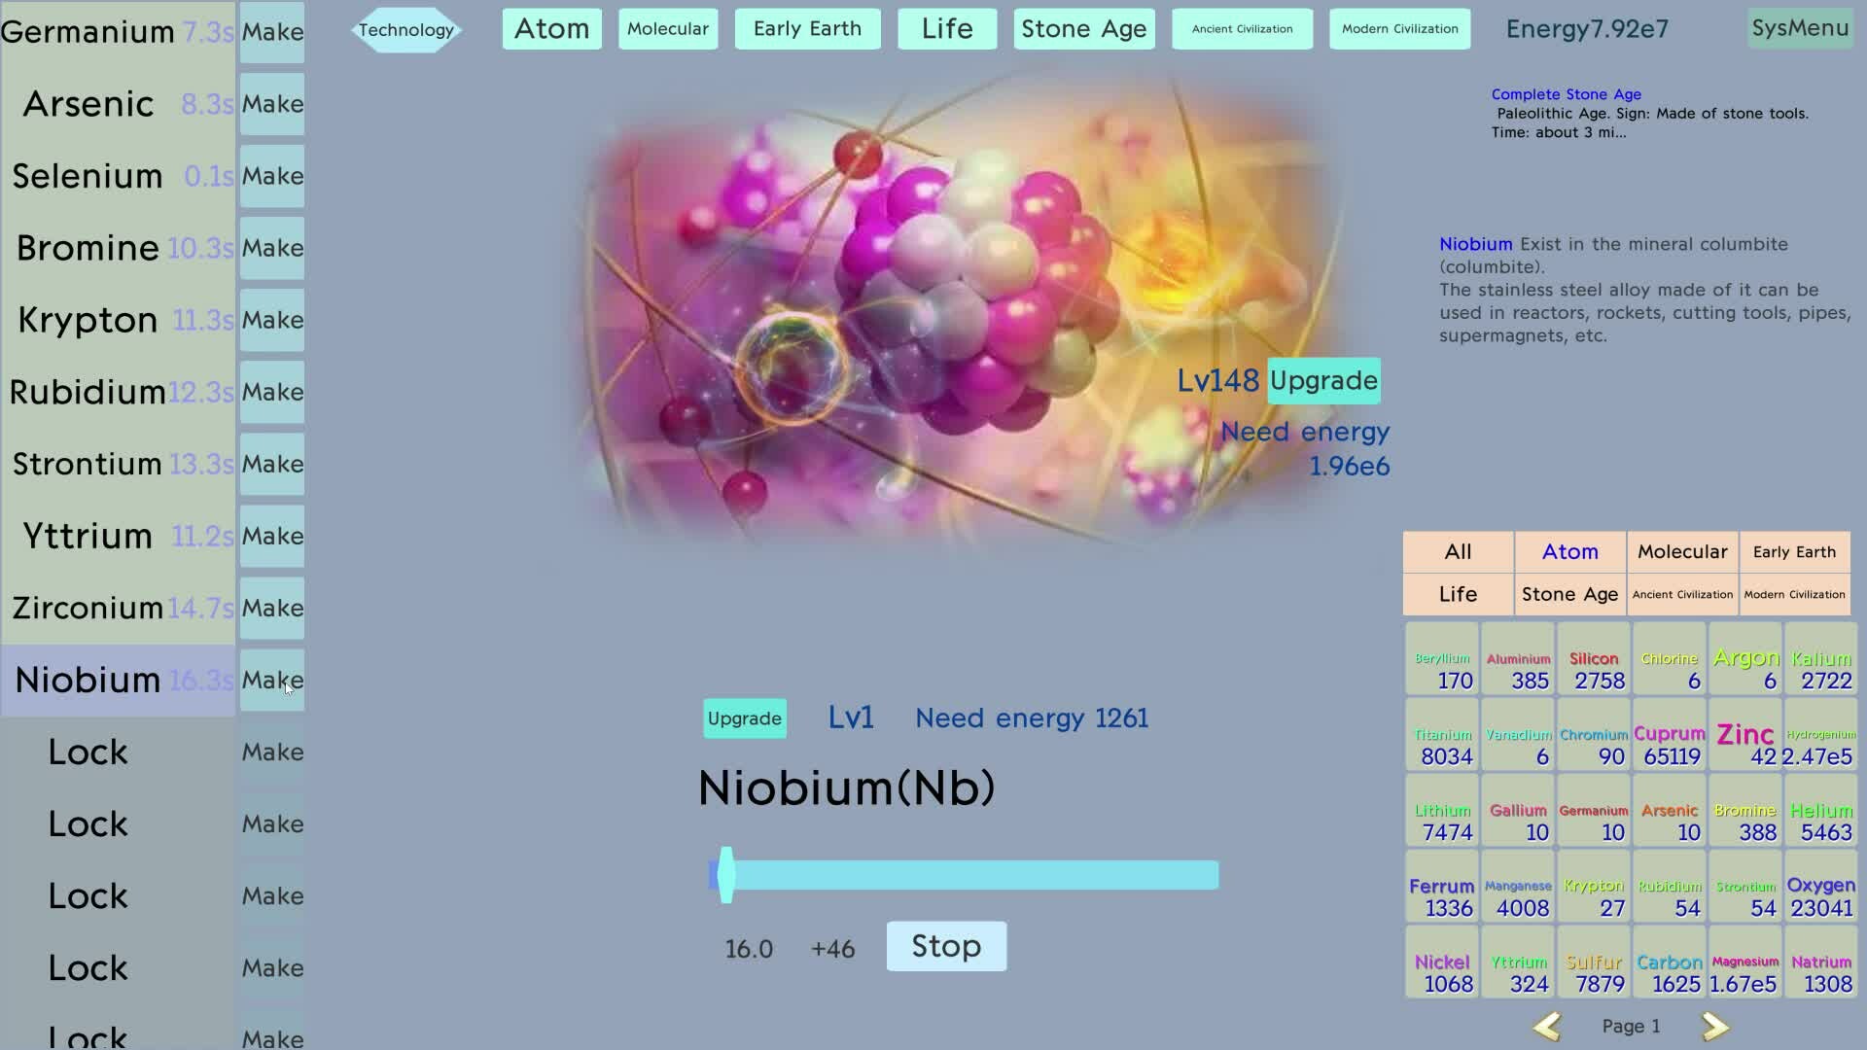Image resolution: width=1867 pixels, height=1050 pixels.
Task: Select the Carbon inventory tile
Action: pyautogui.click(x=1670, y=971)
